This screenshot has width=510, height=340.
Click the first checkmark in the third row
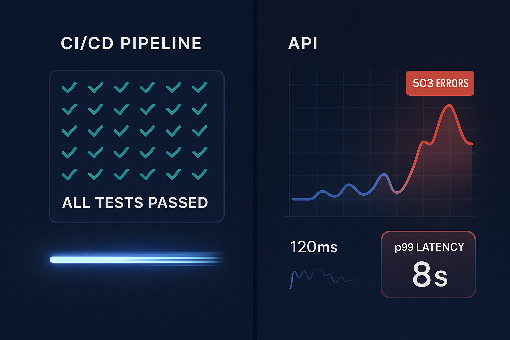pyautogui.click(x=69, y=131)
